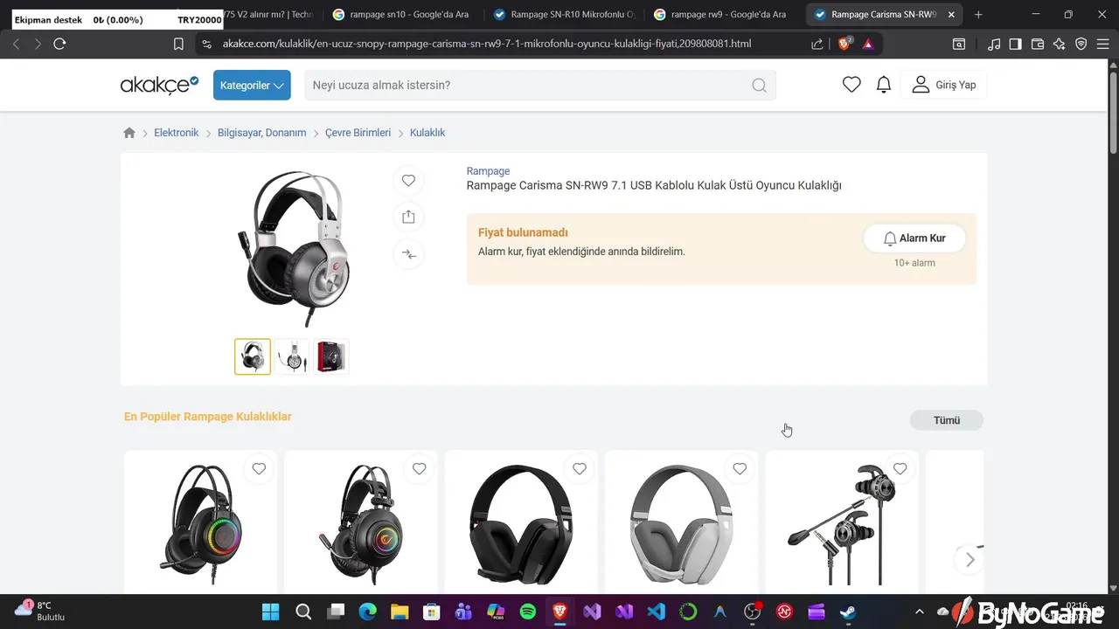Share the product using share icon
Viewport: 1119px width, 629px height.
point(408,217)
